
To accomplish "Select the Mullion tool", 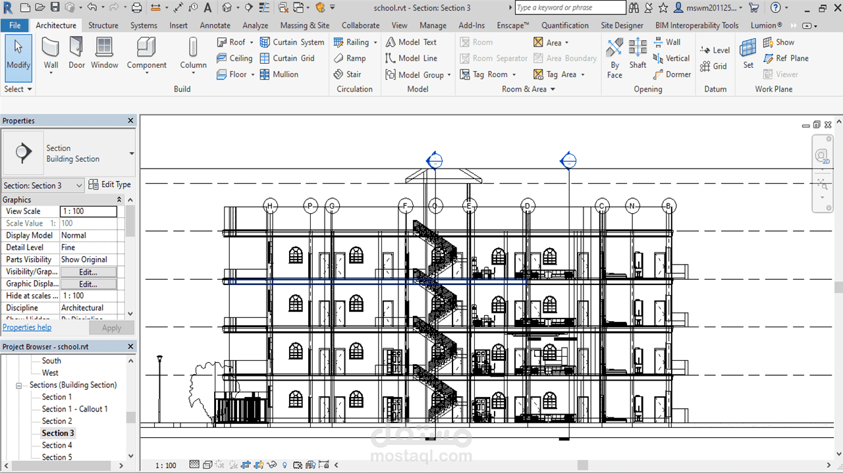I will [x=279, y=74].
